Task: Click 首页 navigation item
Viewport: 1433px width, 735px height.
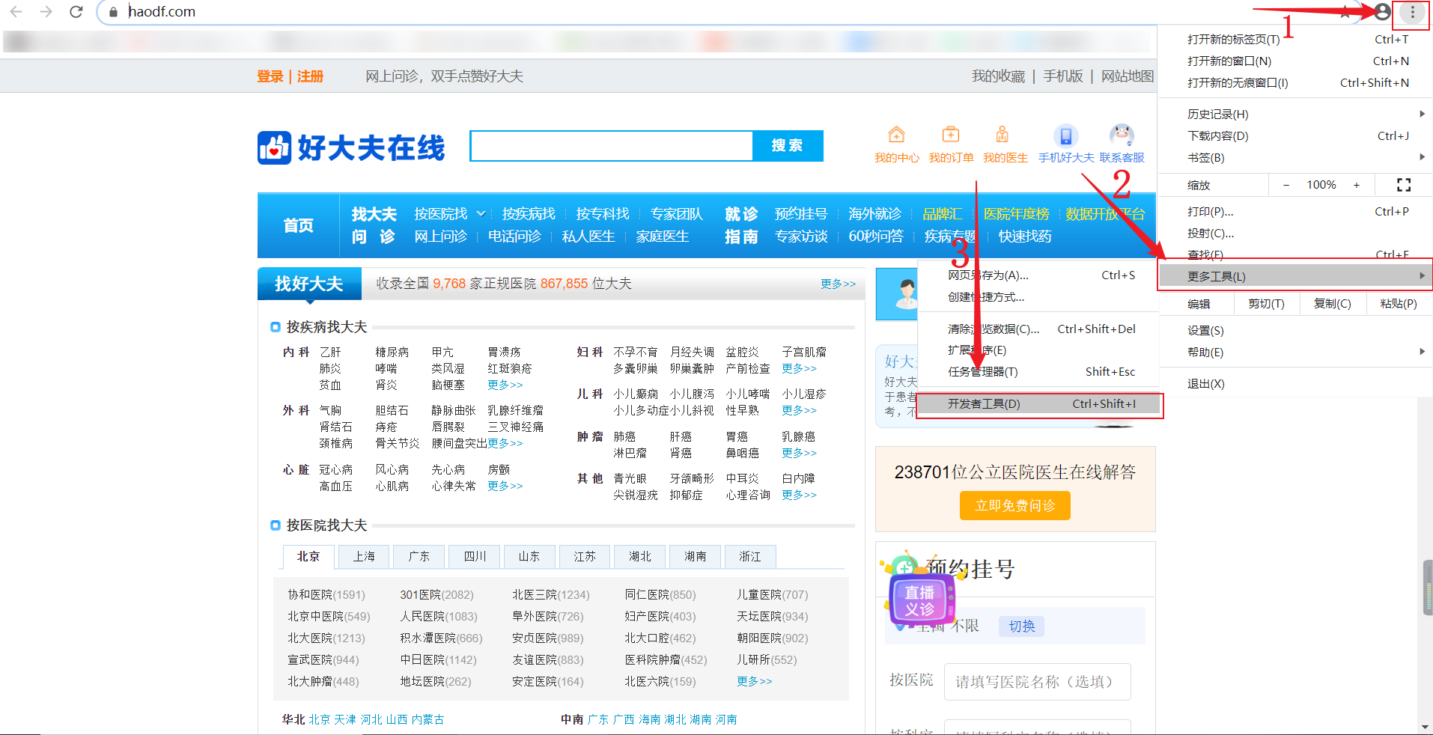Action: pos(298,225)
